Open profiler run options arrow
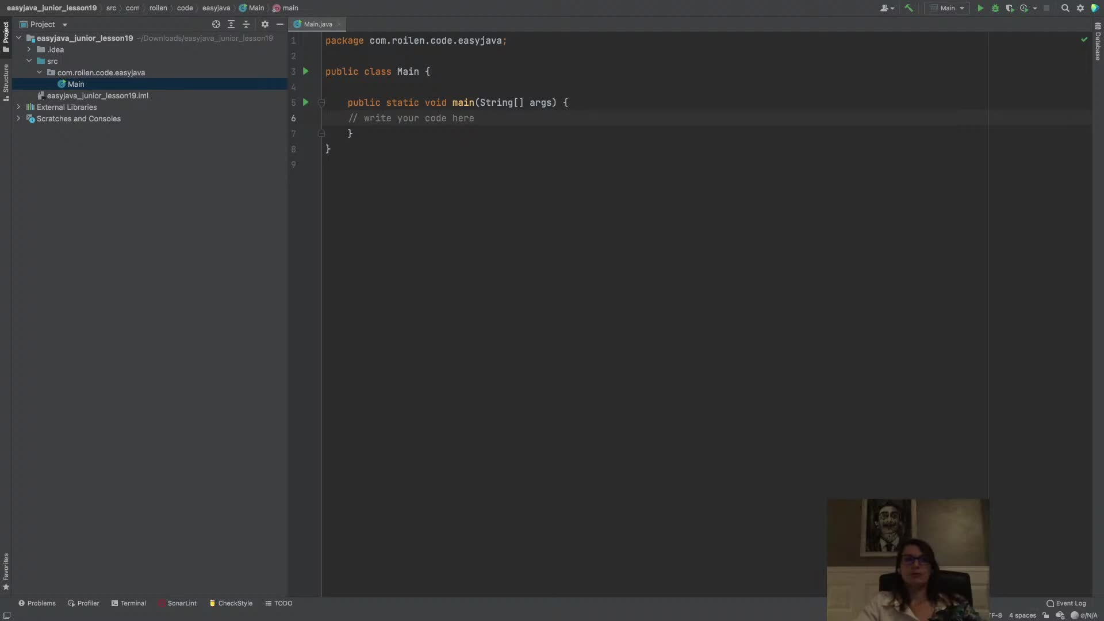The image size is (1104, 621). pyautogui.click(x=1035, y=8)
